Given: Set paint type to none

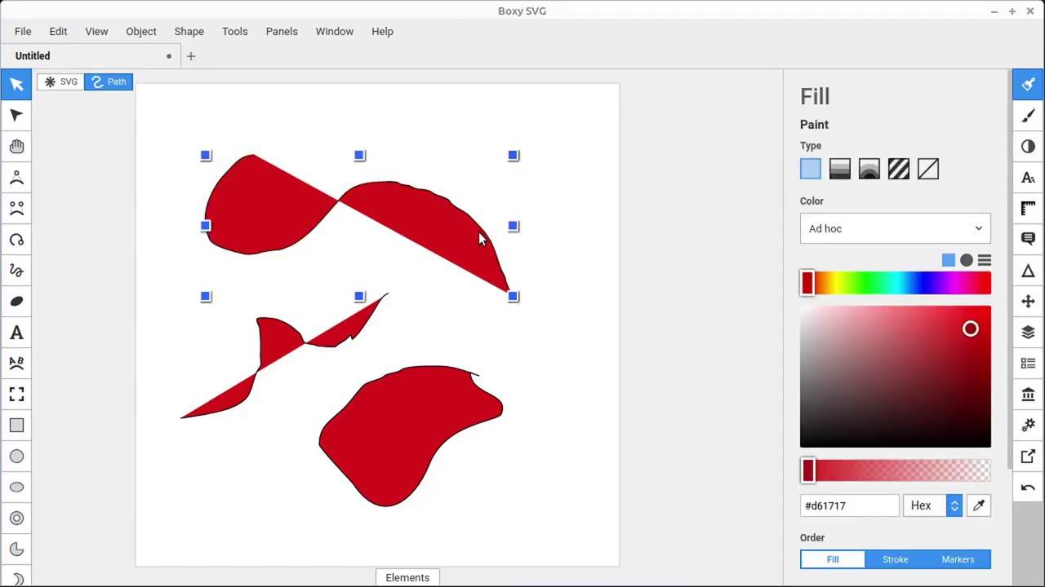Looking at the screenshot, I should (928, 169).
